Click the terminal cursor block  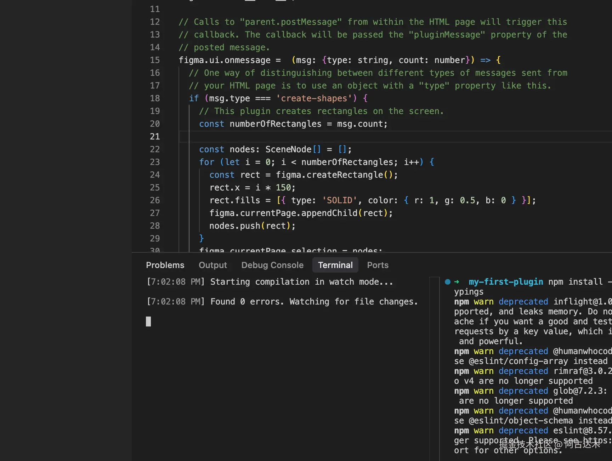pyautogui.click(x=148, y=321)
